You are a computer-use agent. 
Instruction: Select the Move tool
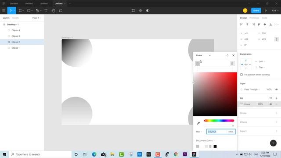(11, 11)
